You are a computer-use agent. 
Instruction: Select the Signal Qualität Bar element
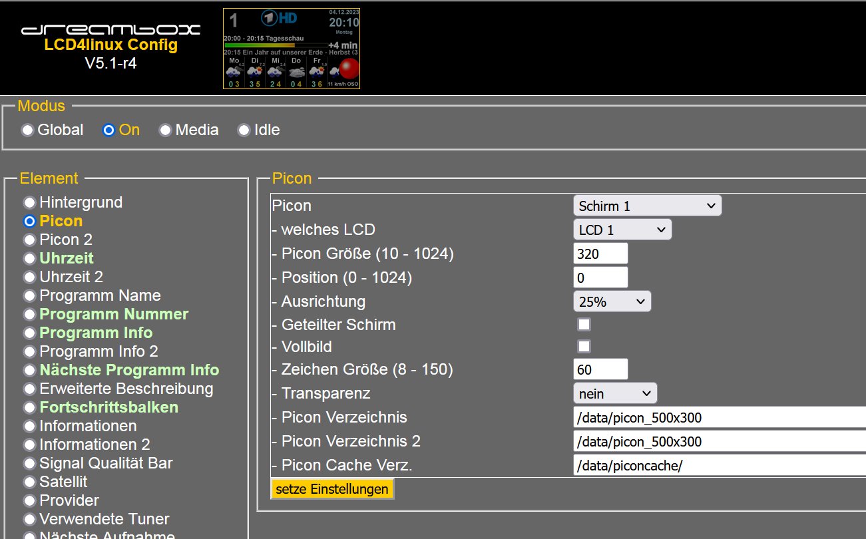[29, 463]
